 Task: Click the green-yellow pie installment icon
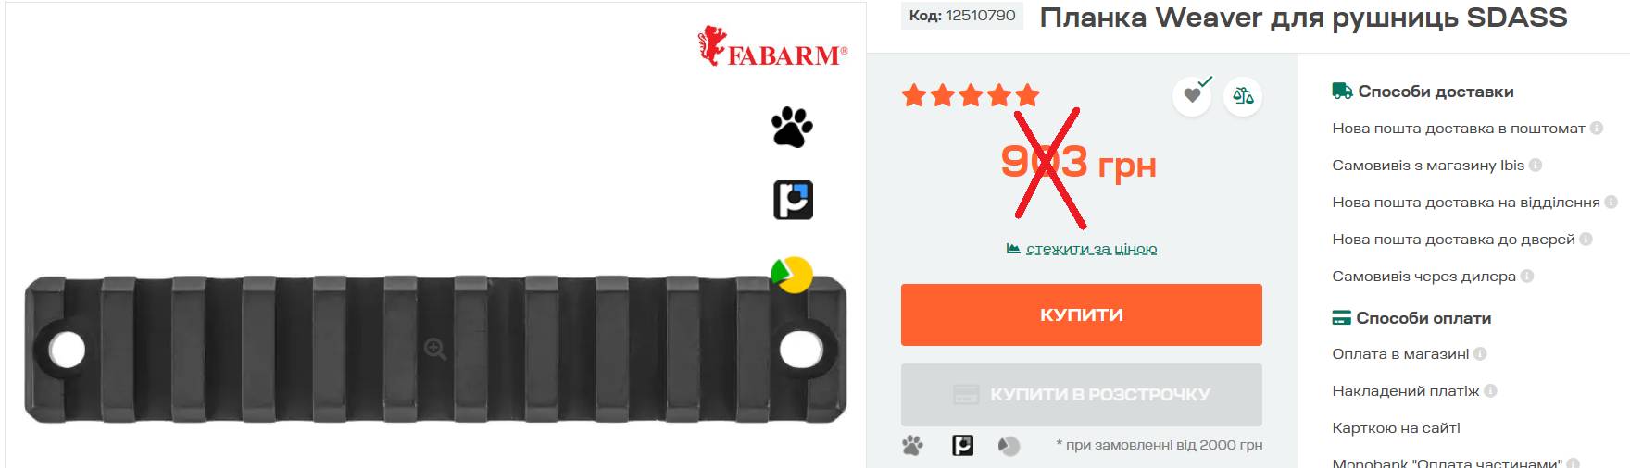[x=792, y=275]
